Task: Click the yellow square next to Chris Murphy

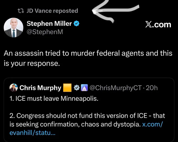Action: tap(67, 88)
